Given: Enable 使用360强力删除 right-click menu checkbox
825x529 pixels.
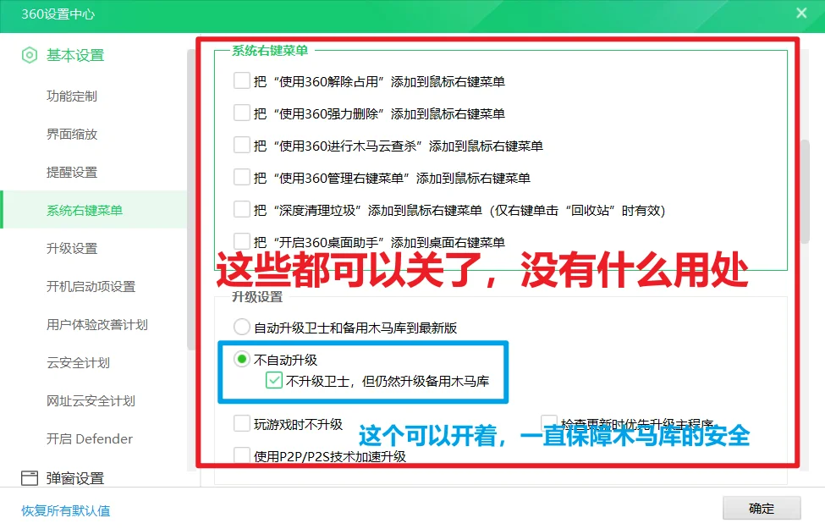Looking at the screenshot, I should [241, 113].
